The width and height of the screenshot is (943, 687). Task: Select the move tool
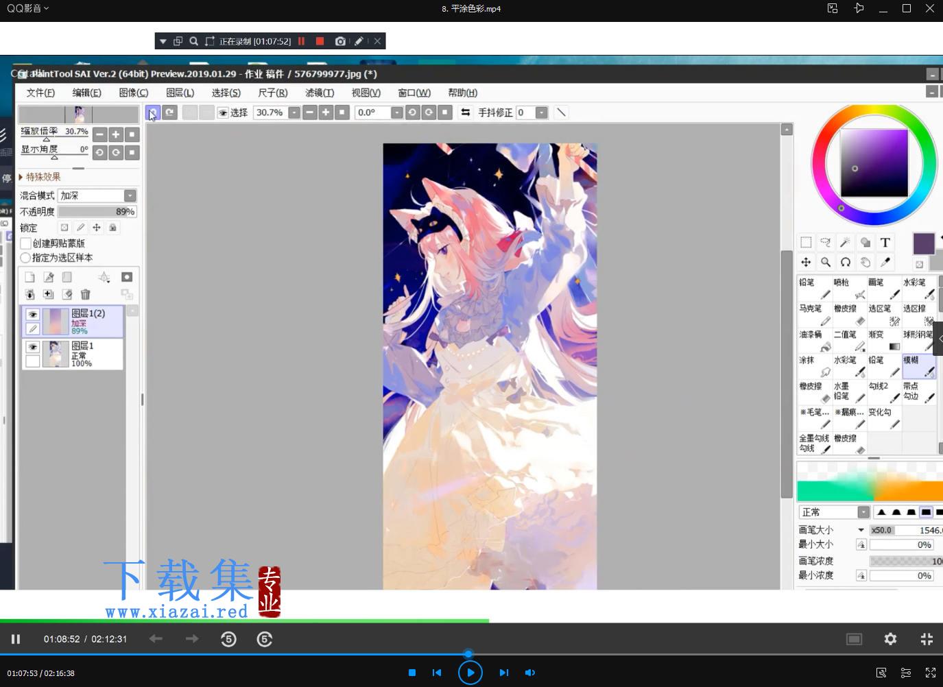[x=806, y=262]
